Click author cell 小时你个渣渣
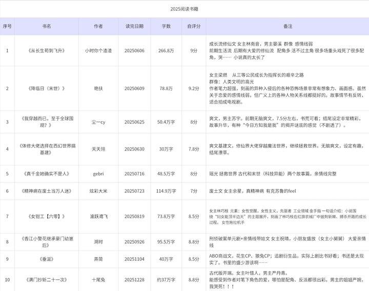Image resolution: width=369 pixels, height=291 pixels. pos(98,51)
